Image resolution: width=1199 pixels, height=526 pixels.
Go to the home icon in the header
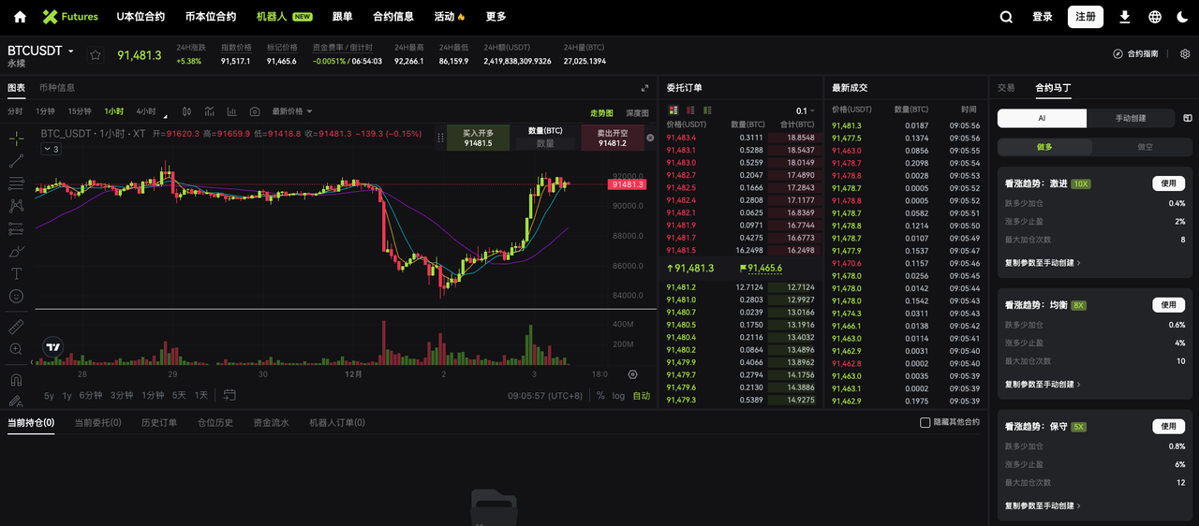(20, 17)
